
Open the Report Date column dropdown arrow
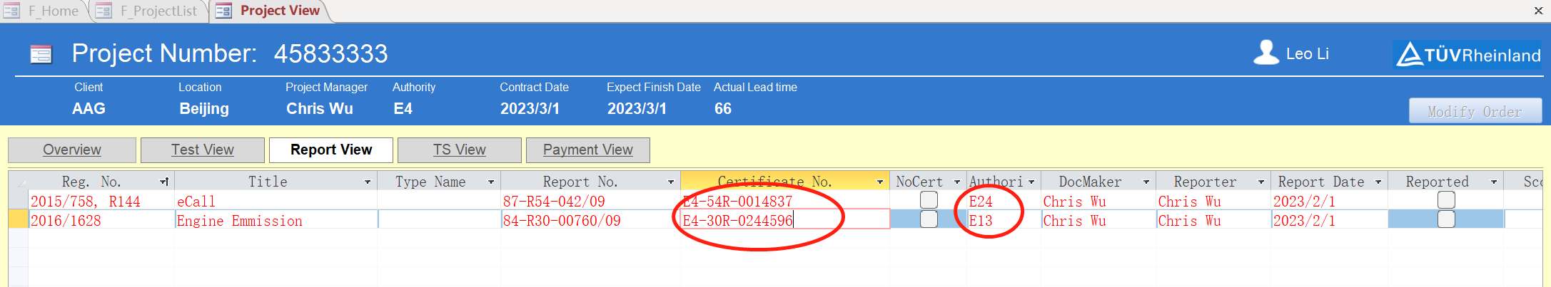pos(1378,182)
